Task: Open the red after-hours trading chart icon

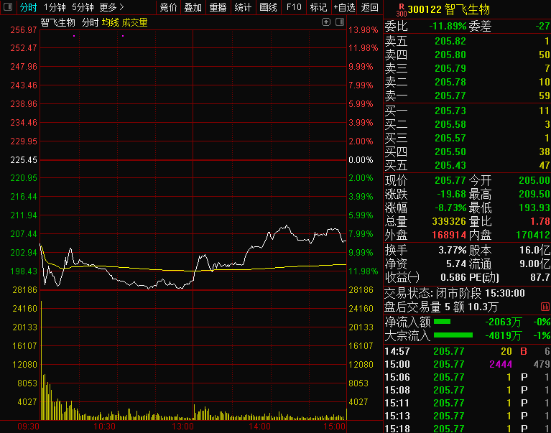Action: [545, 307]
